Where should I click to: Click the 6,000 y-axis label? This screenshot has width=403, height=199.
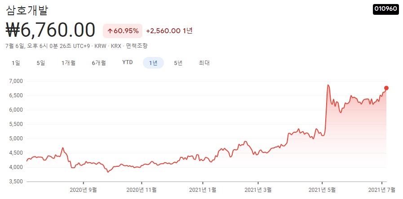point(16,110)
